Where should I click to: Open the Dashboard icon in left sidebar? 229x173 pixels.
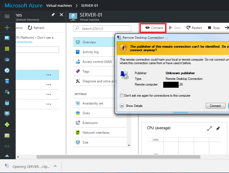(x=7, y=38)
